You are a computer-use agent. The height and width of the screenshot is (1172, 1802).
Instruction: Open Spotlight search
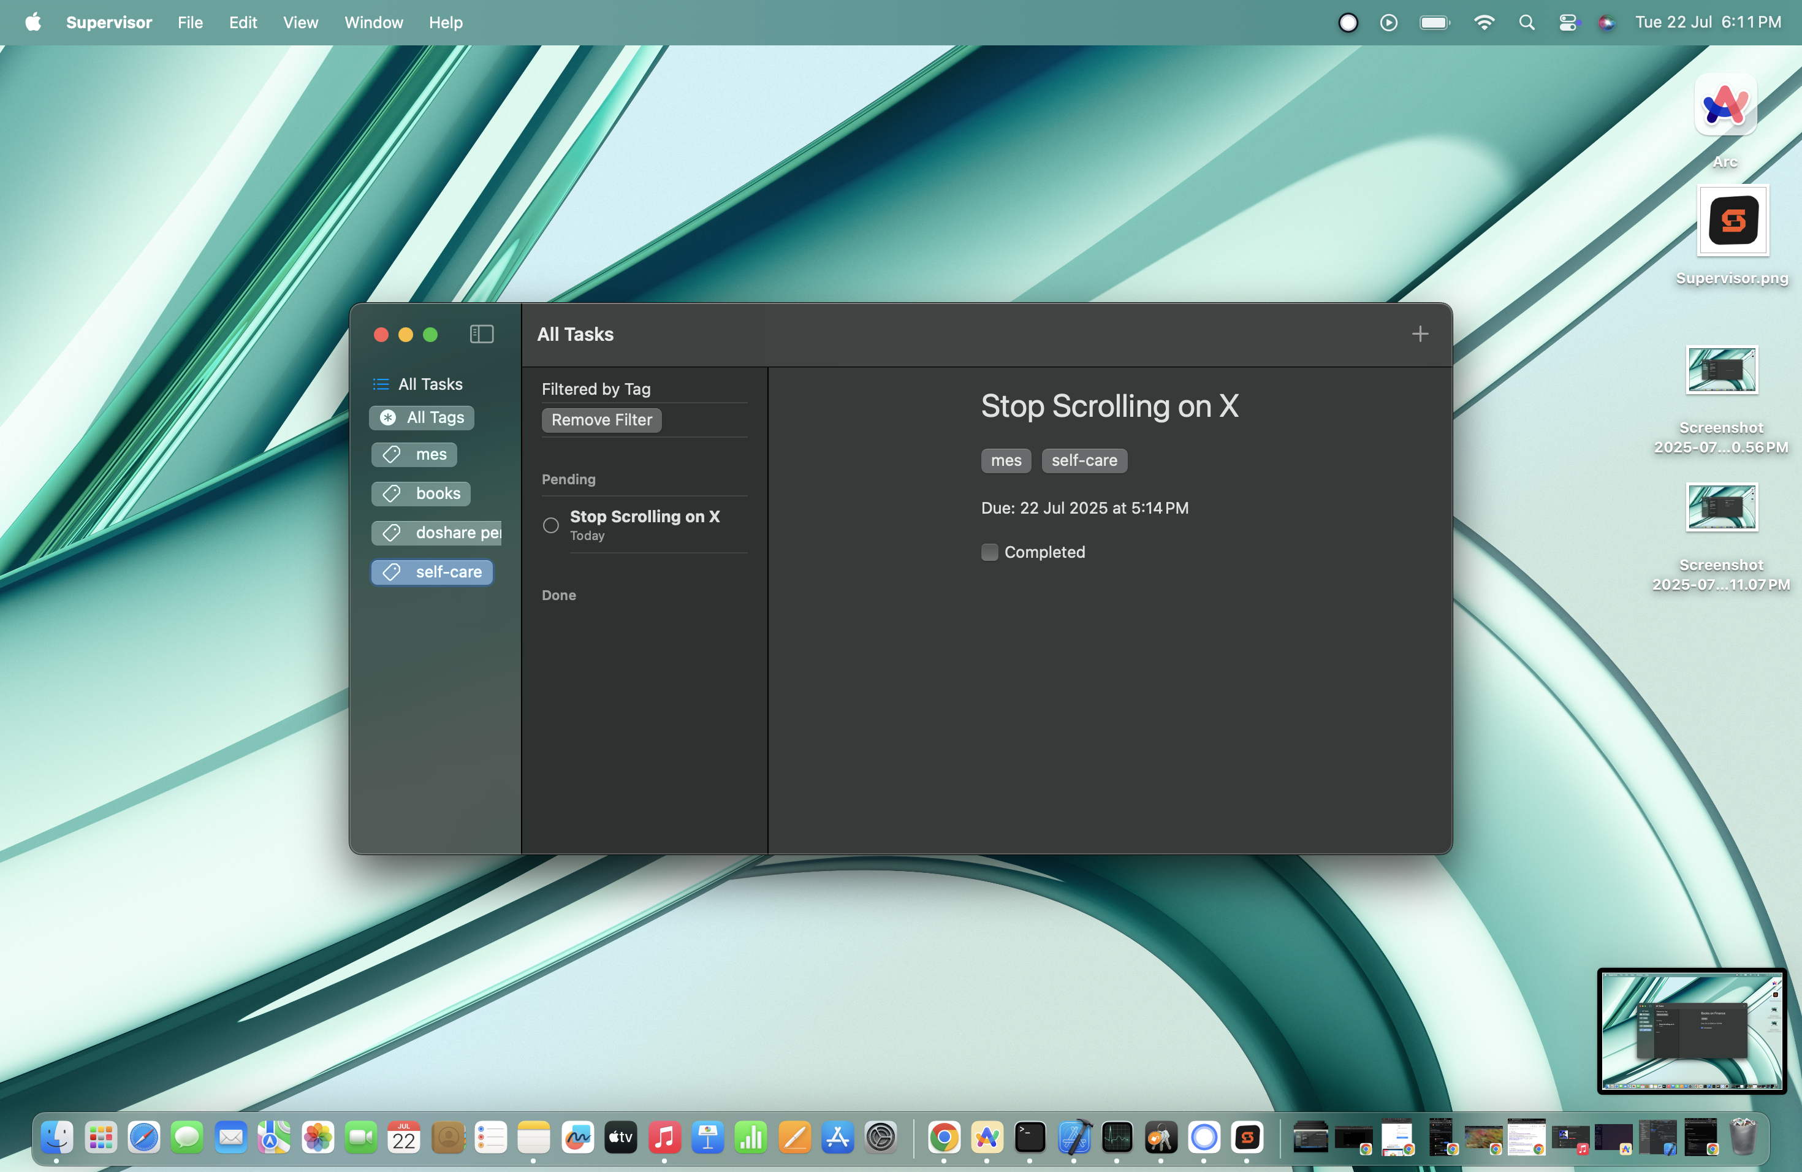pyautogui.click(x=1526, y=23)
